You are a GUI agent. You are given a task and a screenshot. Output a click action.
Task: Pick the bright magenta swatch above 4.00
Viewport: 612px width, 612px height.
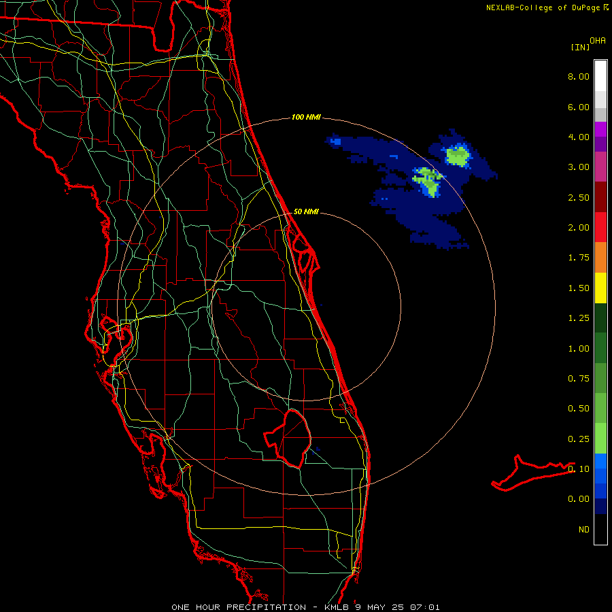click(600, 129)
